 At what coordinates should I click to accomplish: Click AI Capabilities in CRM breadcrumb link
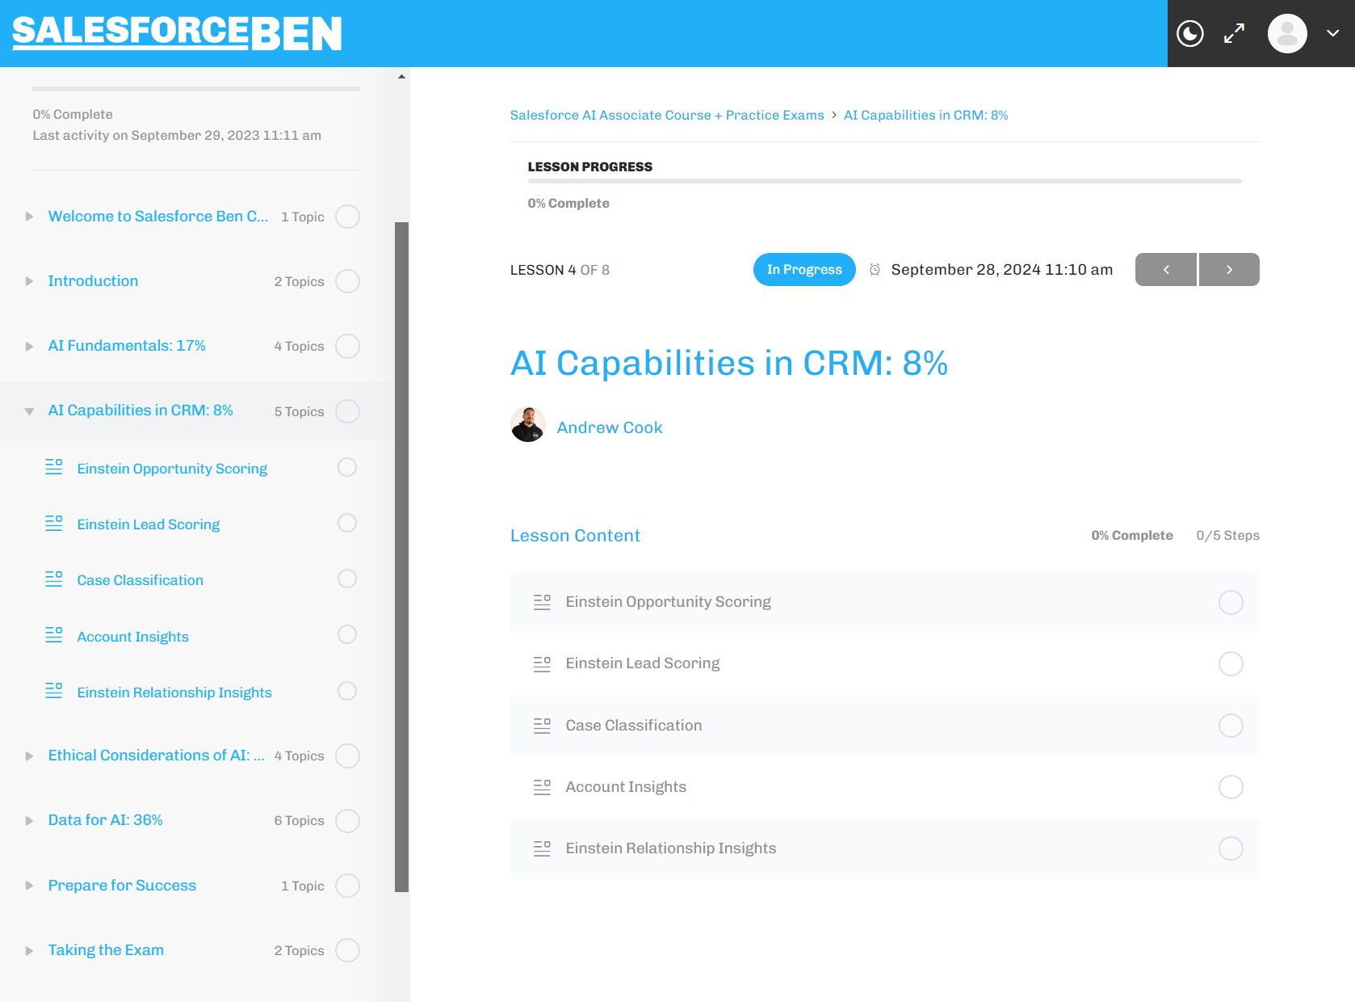[x=926, y=115]
